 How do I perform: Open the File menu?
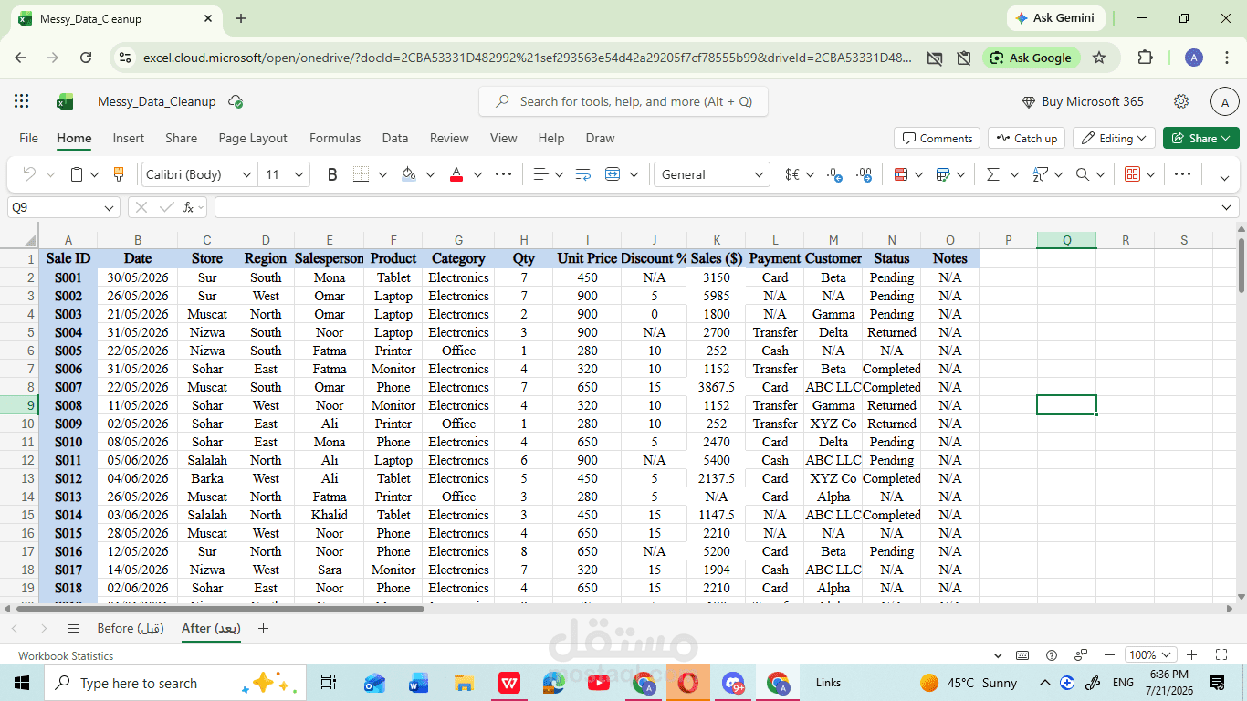pyautogui.click(x=29, y=139)
